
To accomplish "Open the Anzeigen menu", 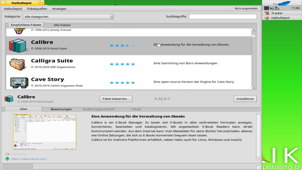I will coord(59,9).
